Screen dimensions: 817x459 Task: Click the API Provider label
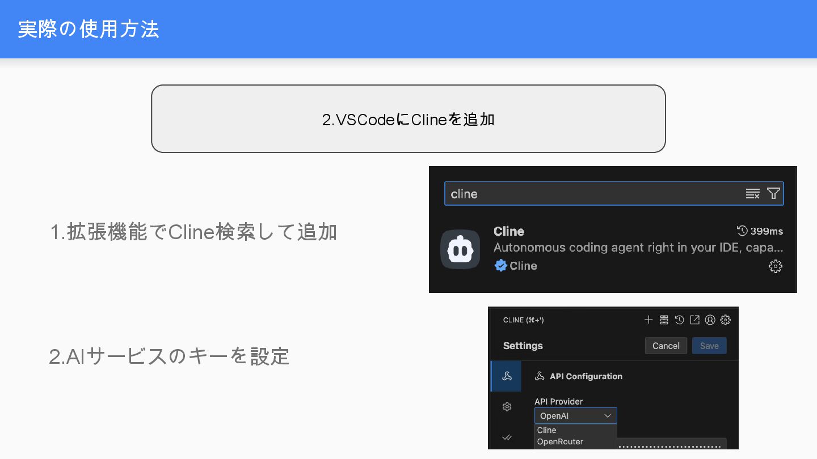click(558, 401)
